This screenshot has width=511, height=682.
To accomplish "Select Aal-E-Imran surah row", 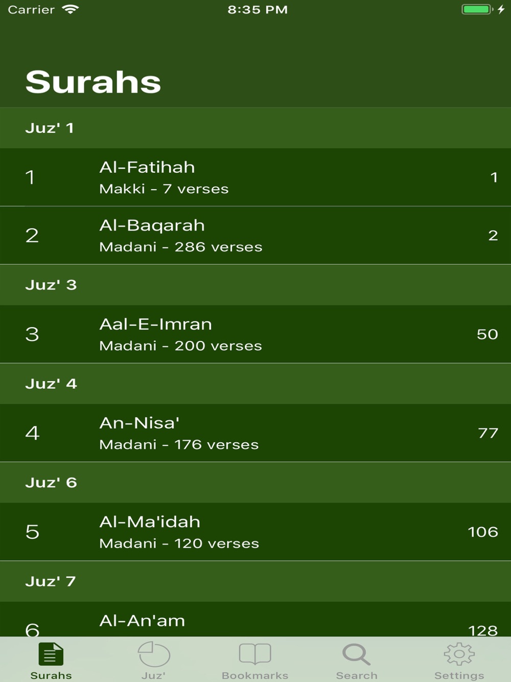I will tap(255, 334).
